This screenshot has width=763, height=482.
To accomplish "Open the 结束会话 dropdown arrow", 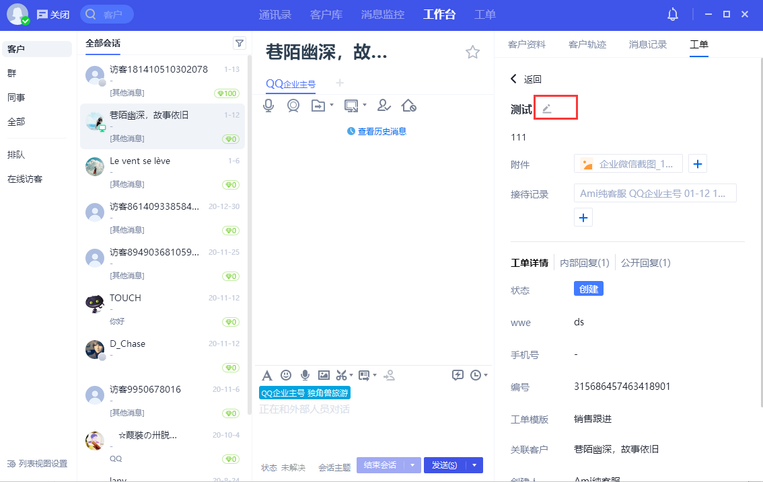I will 412,465.
